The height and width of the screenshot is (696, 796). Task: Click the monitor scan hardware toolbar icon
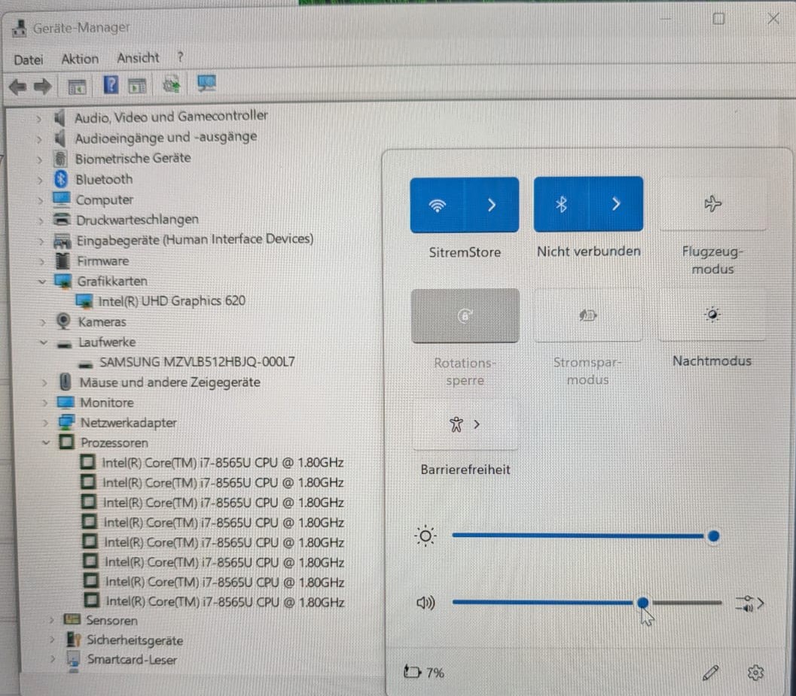[206, 84]
